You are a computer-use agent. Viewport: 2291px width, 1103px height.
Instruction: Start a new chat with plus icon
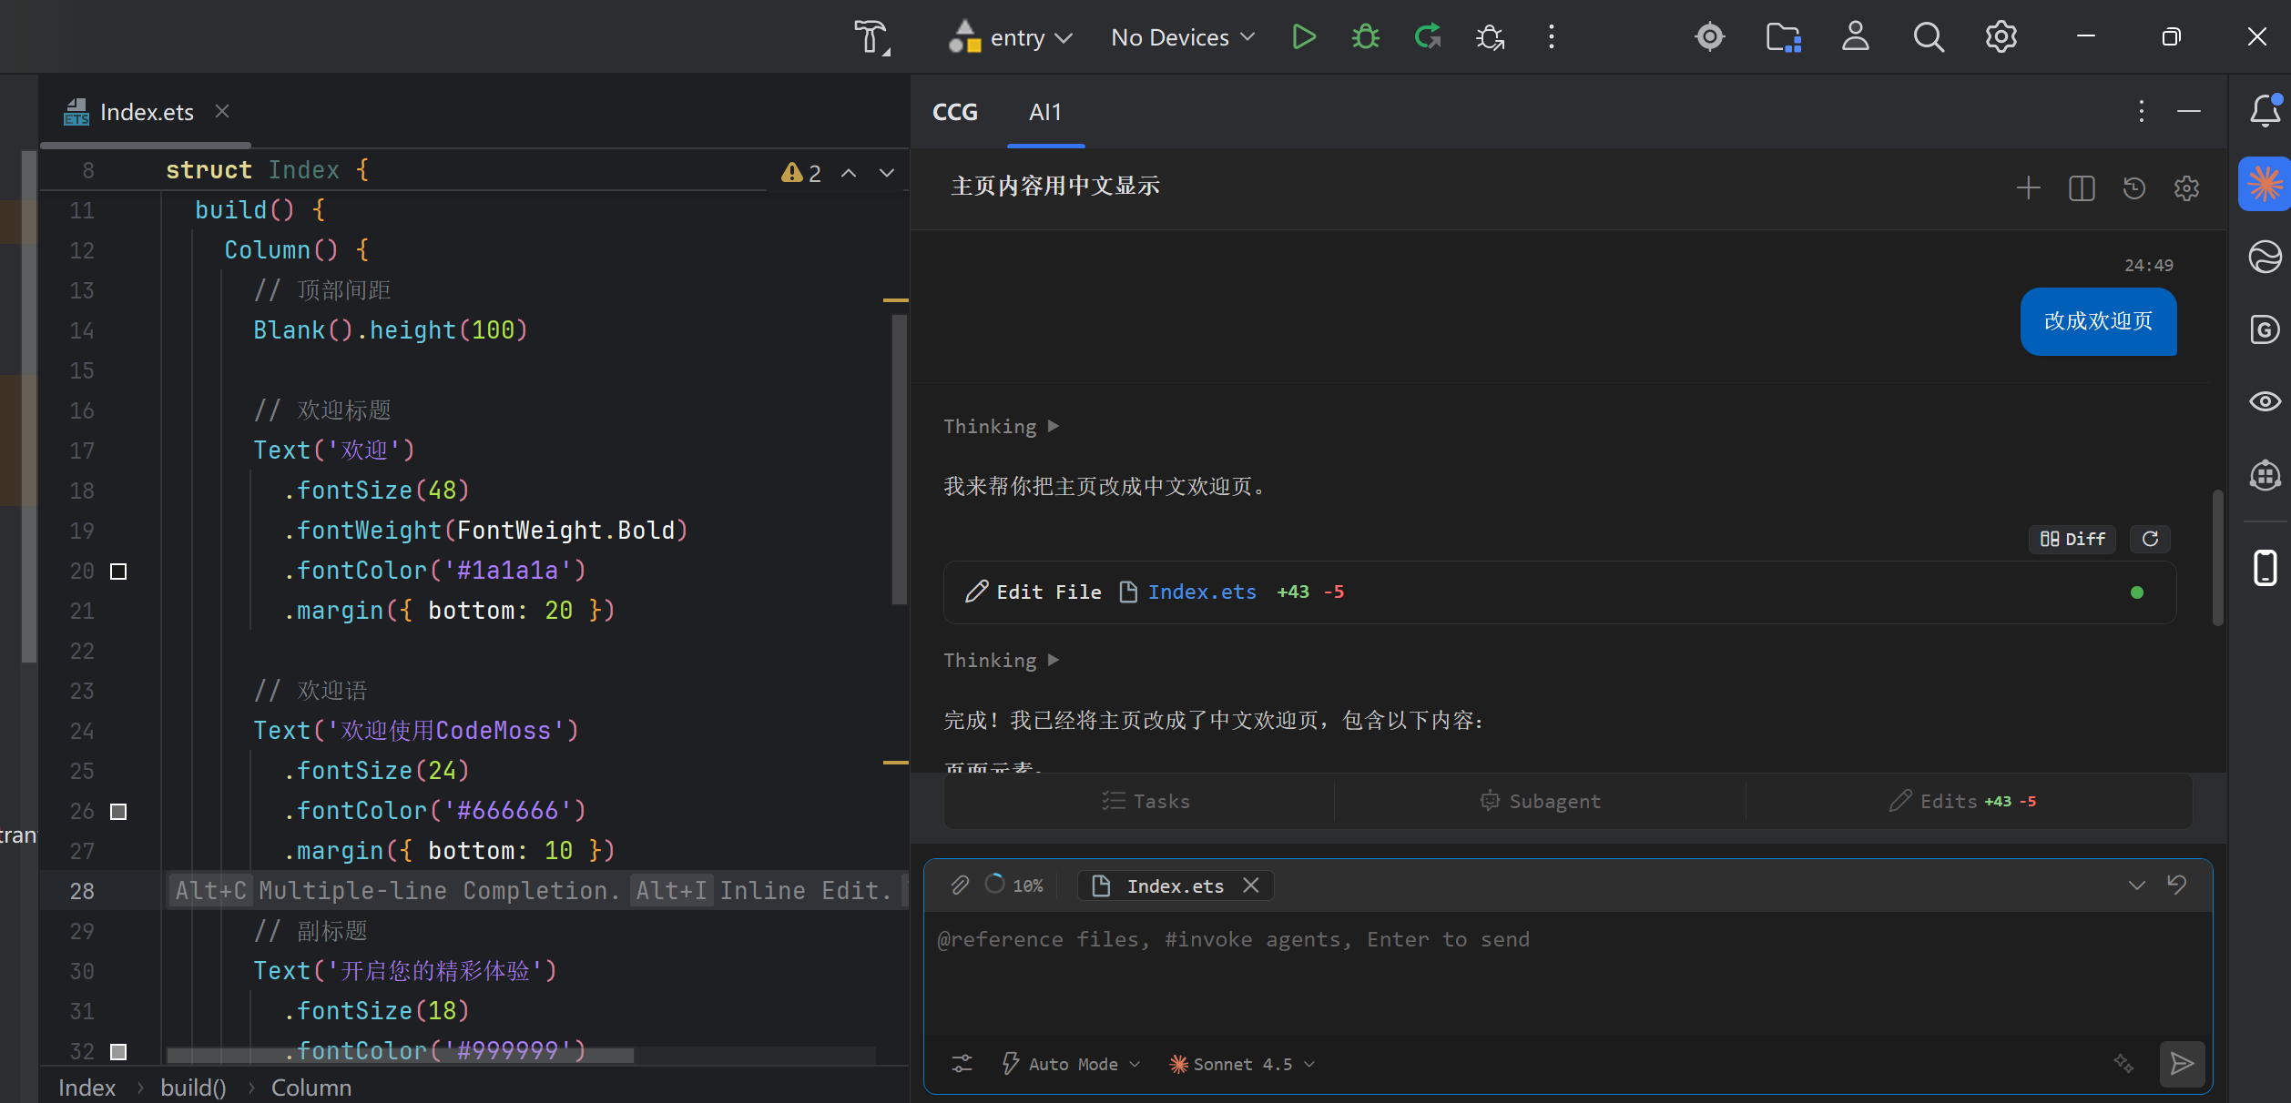(x=2028, y=188)
